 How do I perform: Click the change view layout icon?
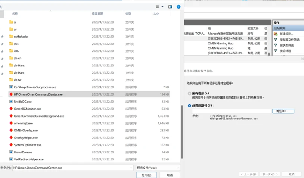158,7
